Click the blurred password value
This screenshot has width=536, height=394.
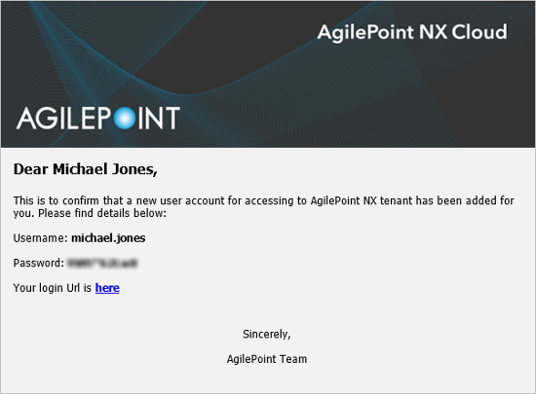click(x=102, y=263)
